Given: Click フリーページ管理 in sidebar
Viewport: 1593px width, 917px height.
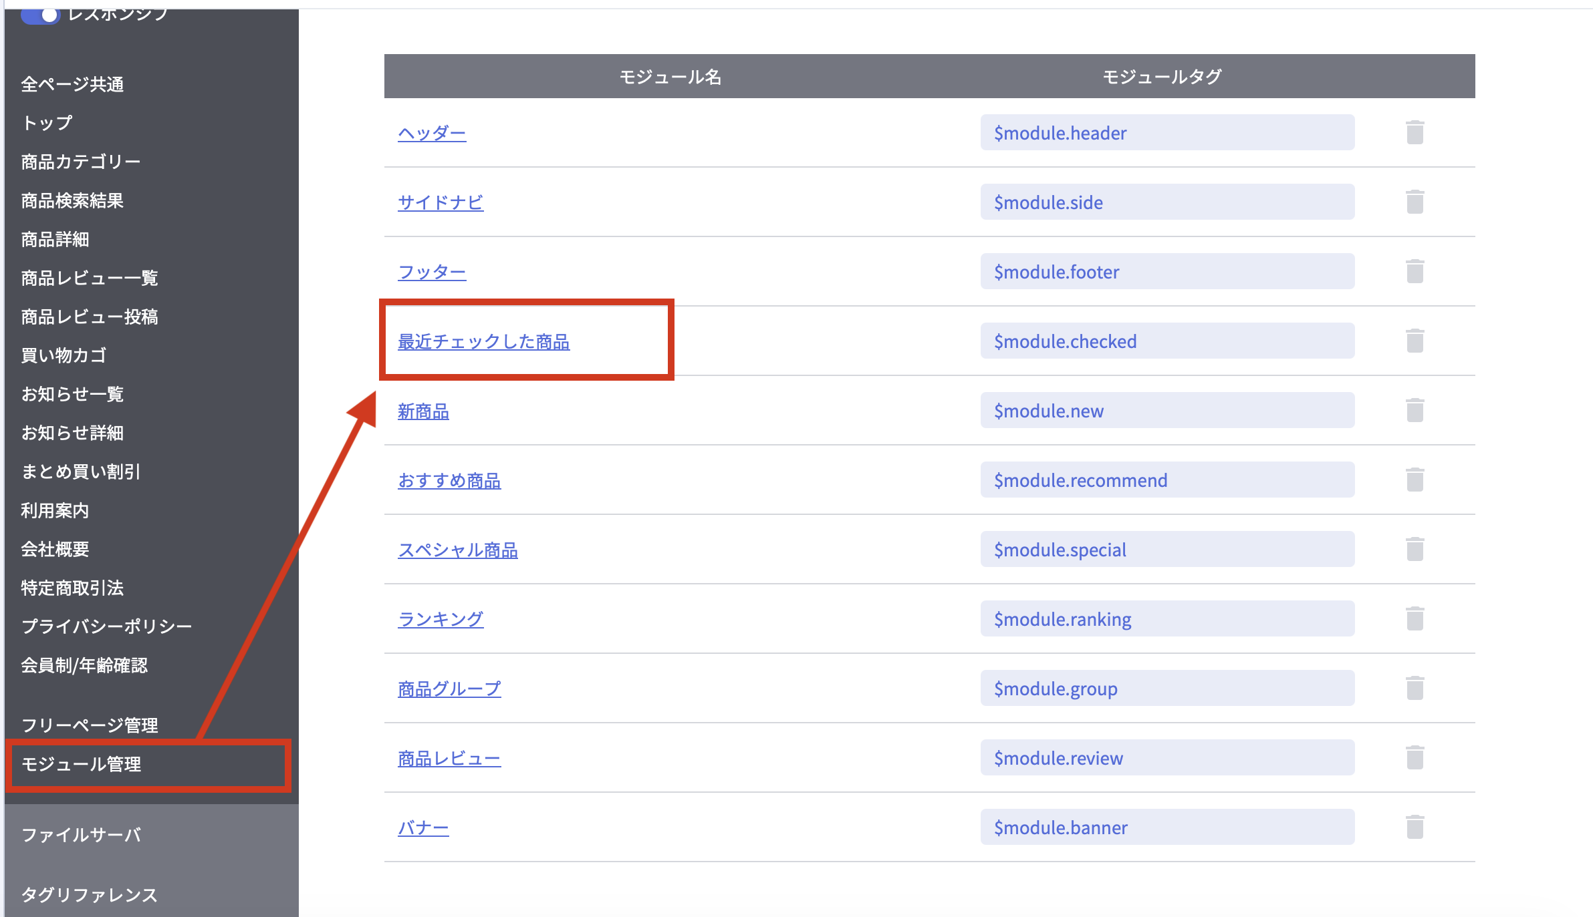Looking at the screenshot, I should [x=90, y=725].
